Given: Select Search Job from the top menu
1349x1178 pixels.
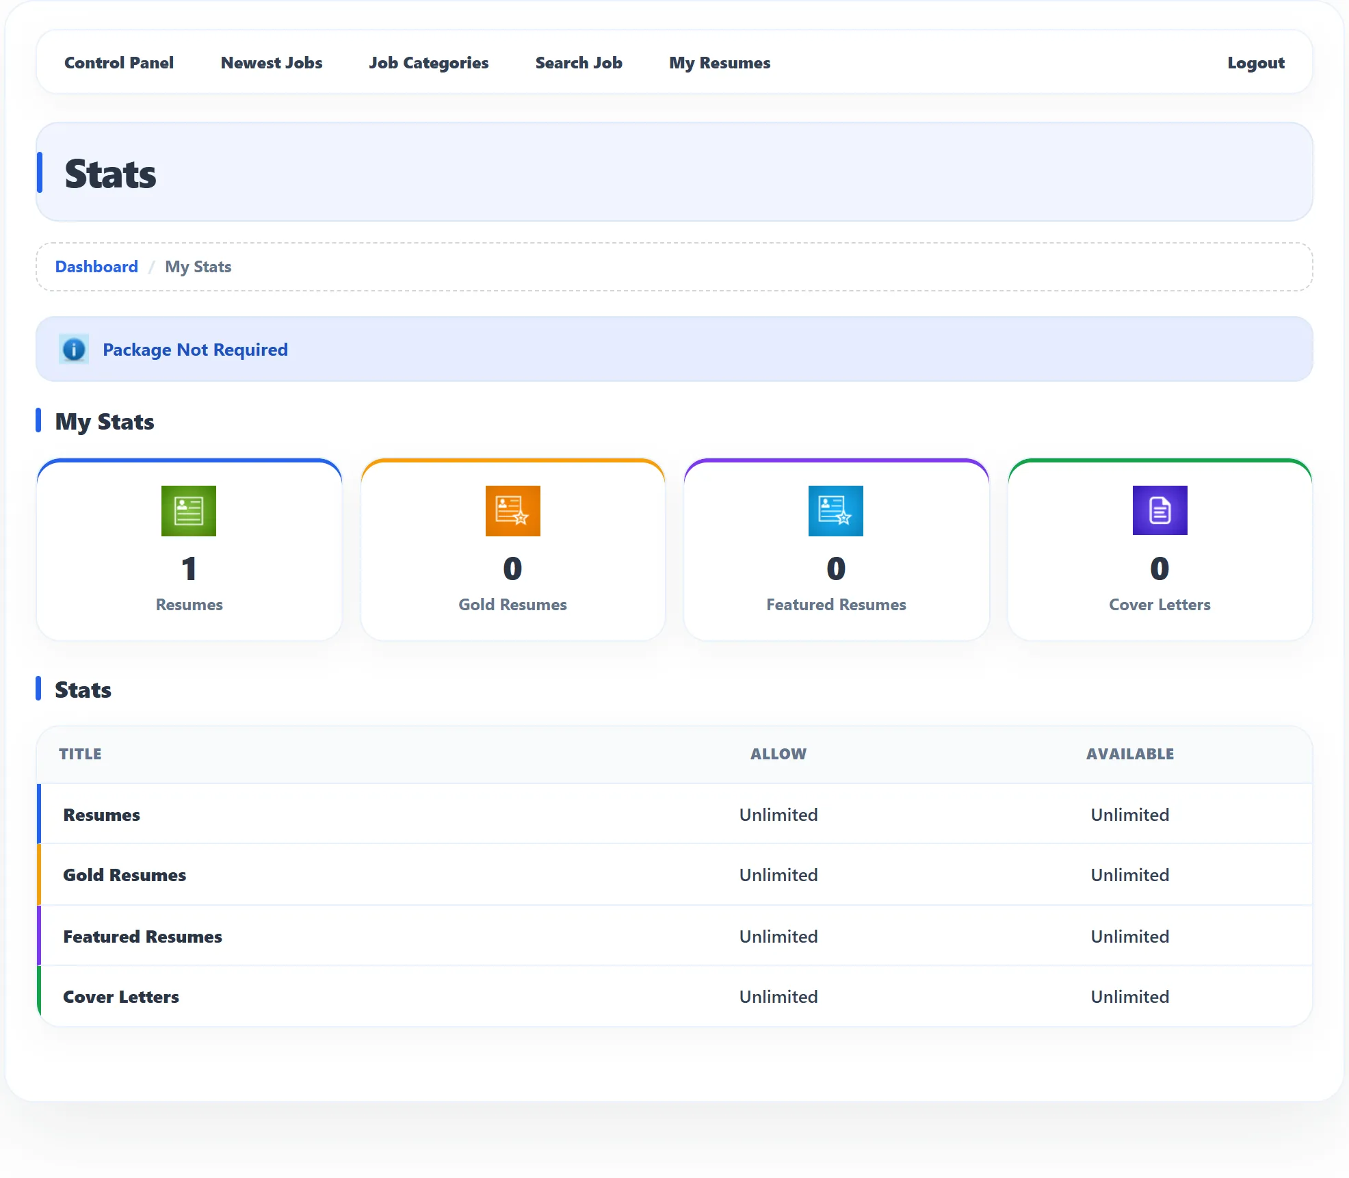Looking at the screenshot, I should coord(579,63).
